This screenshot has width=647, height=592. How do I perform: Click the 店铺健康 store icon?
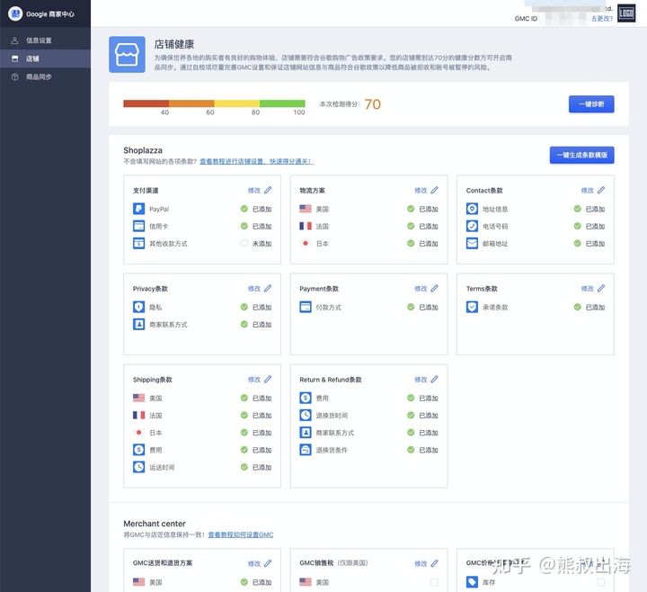pyautogui.click(x=127, y=55)
